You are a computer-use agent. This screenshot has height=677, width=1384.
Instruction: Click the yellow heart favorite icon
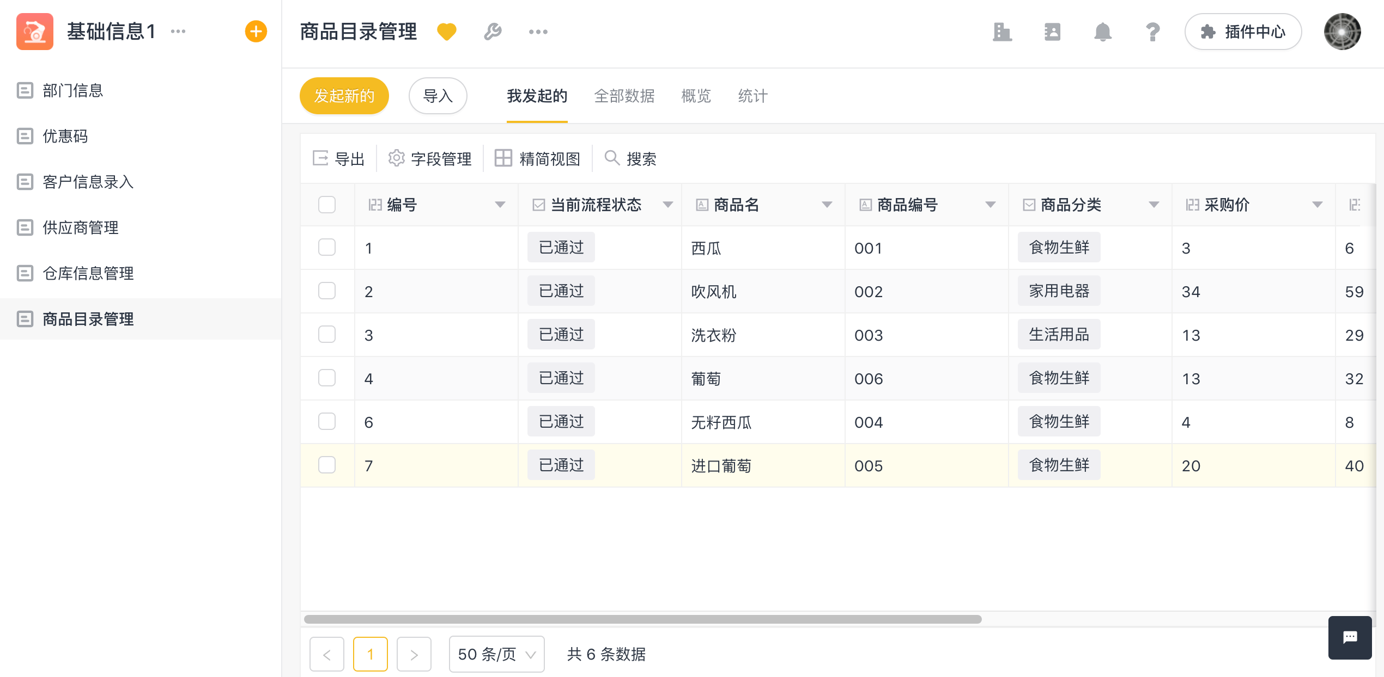point(446,32)
